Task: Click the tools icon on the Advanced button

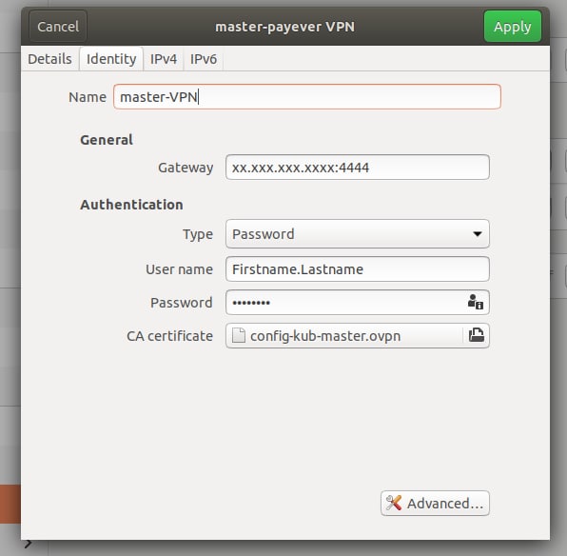Action: [394, 503]
